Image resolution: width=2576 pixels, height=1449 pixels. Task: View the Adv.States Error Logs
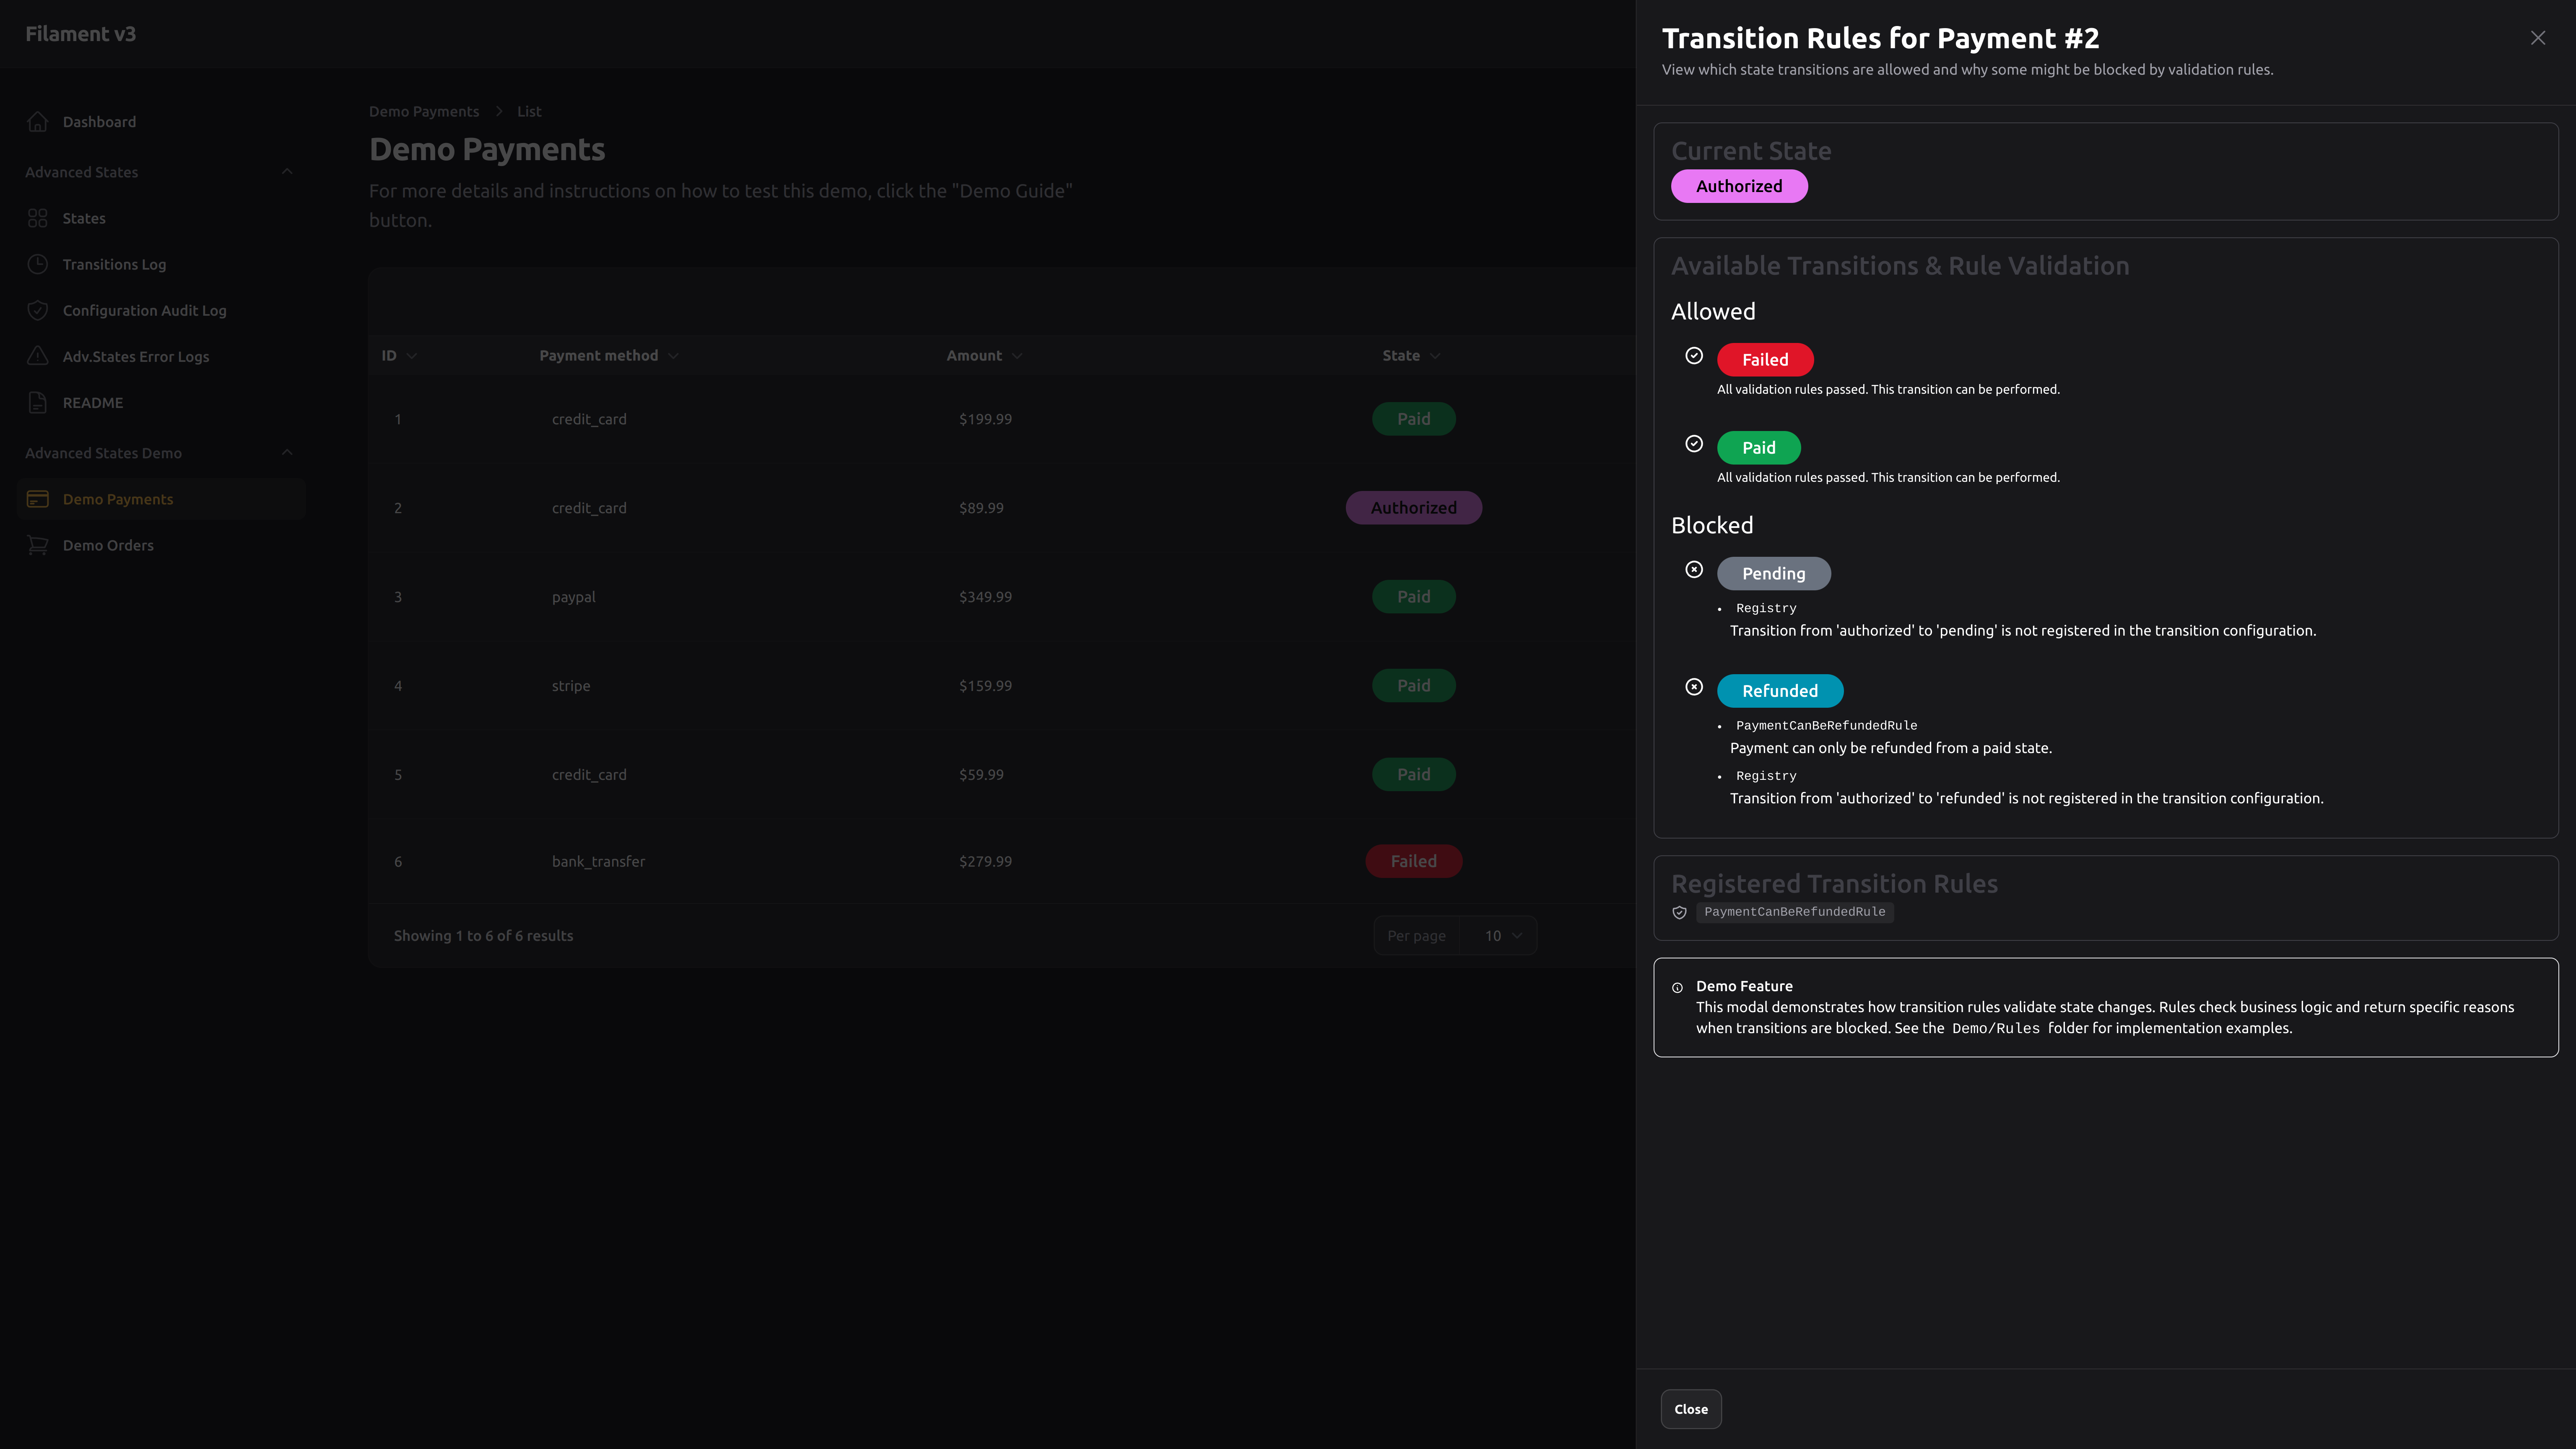coord(135,356)
